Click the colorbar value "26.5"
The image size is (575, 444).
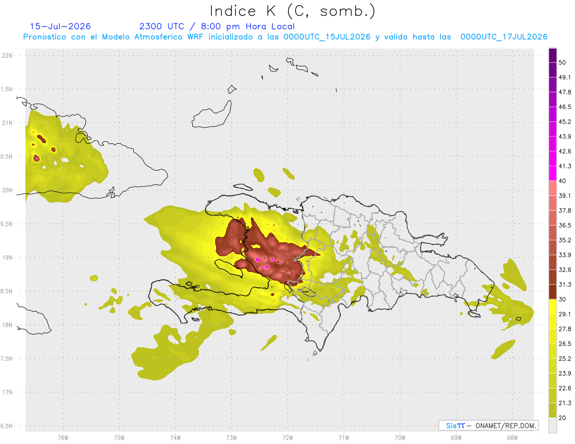(x=565, y=344)
